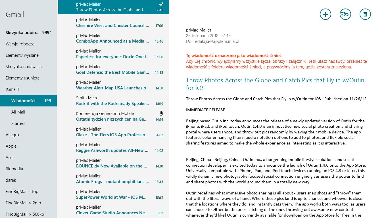388x218 pixels.
Task: Delete the open message with trash icon
Action: pyautogui.click(x=365, y=14)
